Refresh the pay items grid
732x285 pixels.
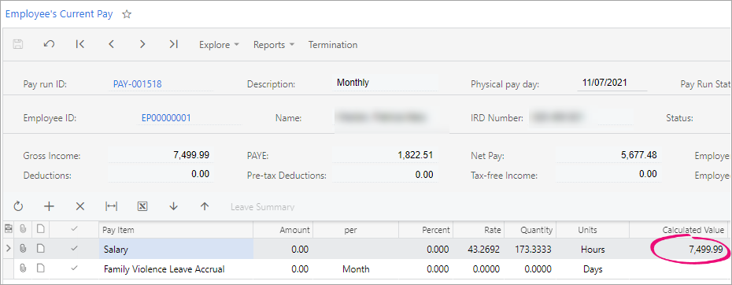tap(18, 206)
